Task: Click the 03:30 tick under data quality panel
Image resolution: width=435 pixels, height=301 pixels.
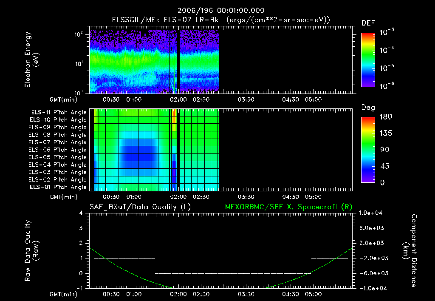Action: click(246, 294)
